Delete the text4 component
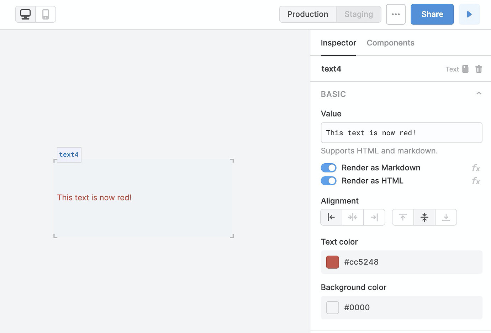The width and height of the screenshot is (491, 333). (x=479, y=69)
